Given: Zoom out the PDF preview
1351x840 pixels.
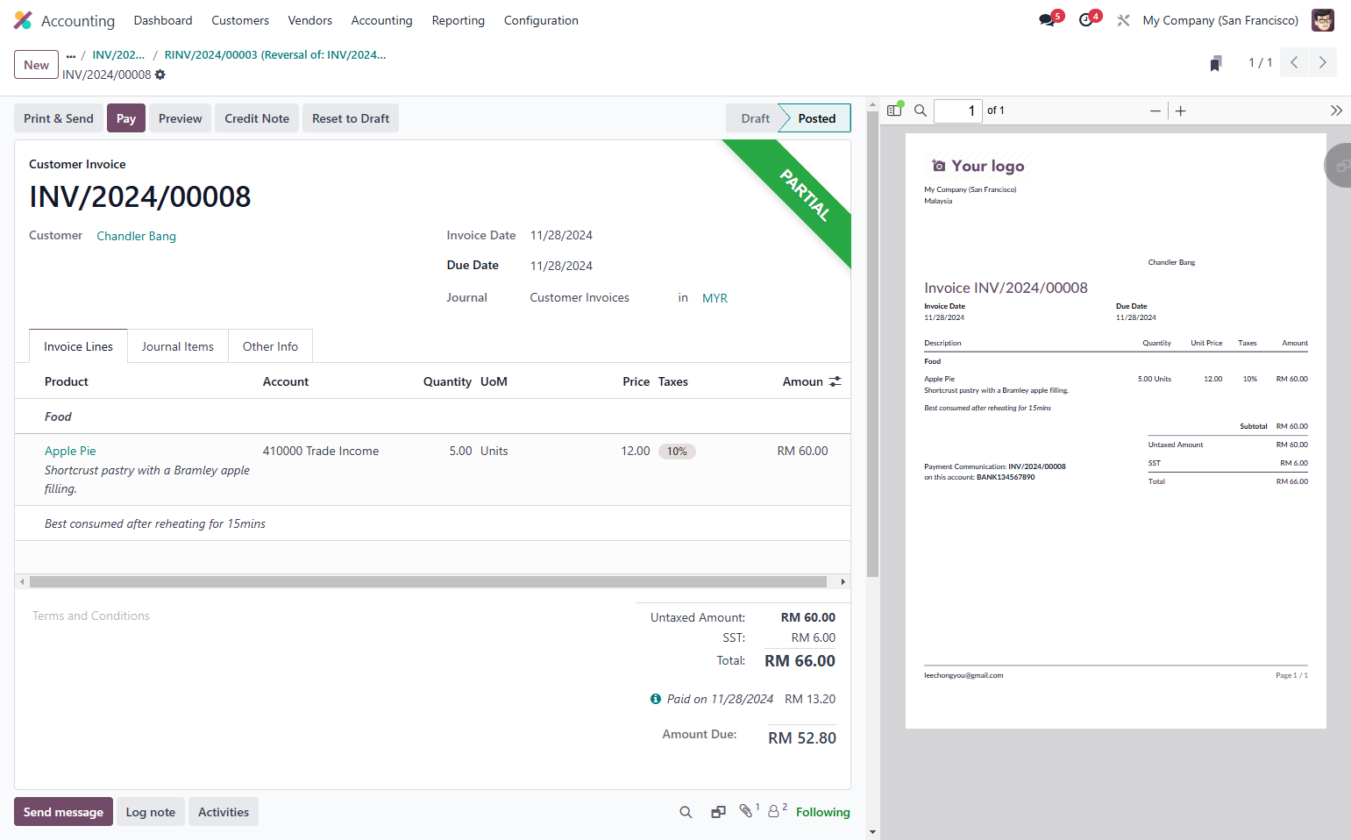Looking at the screenshot, I should (x=1155, y=110).
